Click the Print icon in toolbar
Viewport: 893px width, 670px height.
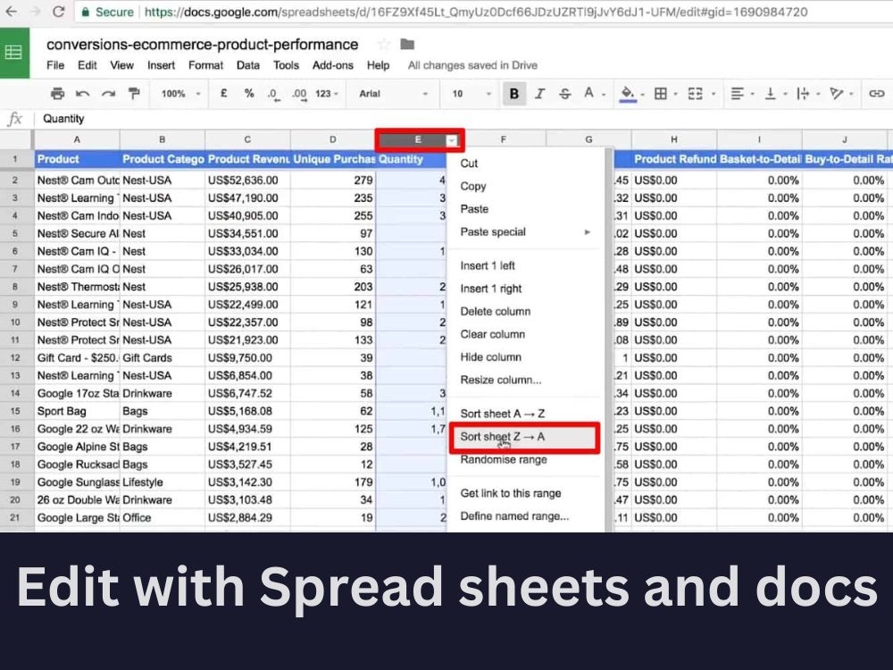[x=57, y=94]
